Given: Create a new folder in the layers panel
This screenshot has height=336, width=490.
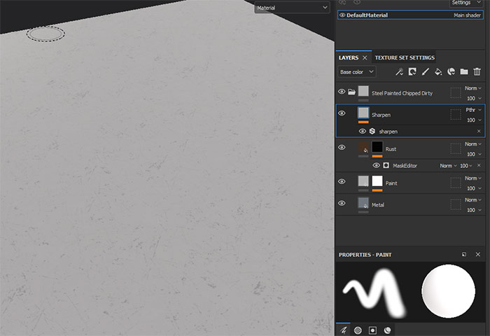Looking at the screenshot, I should click(x=463, y=71).
